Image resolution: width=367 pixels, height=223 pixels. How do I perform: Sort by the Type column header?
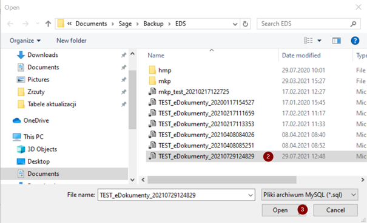361,56
